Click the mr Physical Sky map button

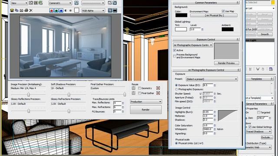tap(214, 16)
